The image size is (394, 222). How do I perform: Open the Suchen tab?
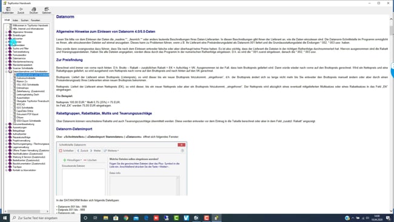[25, 20]
